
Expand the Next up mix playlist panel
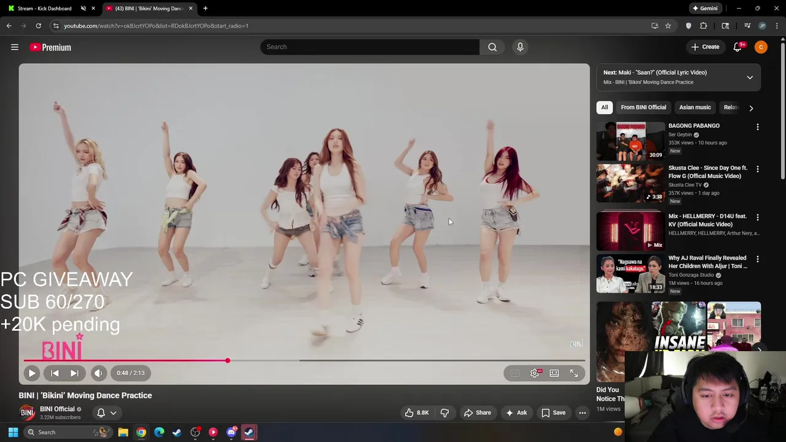pos(750,77)
